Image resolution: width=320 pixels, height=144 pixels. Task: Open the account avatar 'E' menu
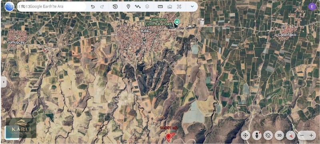point(312,7)
